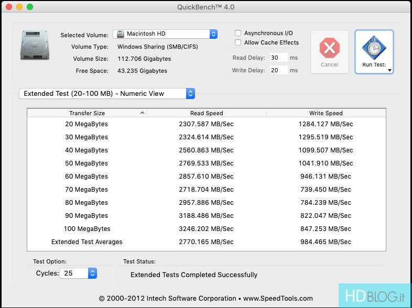The width and height of the screenshot is (412, 308).
Task: Click the 2307.587 MB/Sec read value
Action: [x=207, y=124]
